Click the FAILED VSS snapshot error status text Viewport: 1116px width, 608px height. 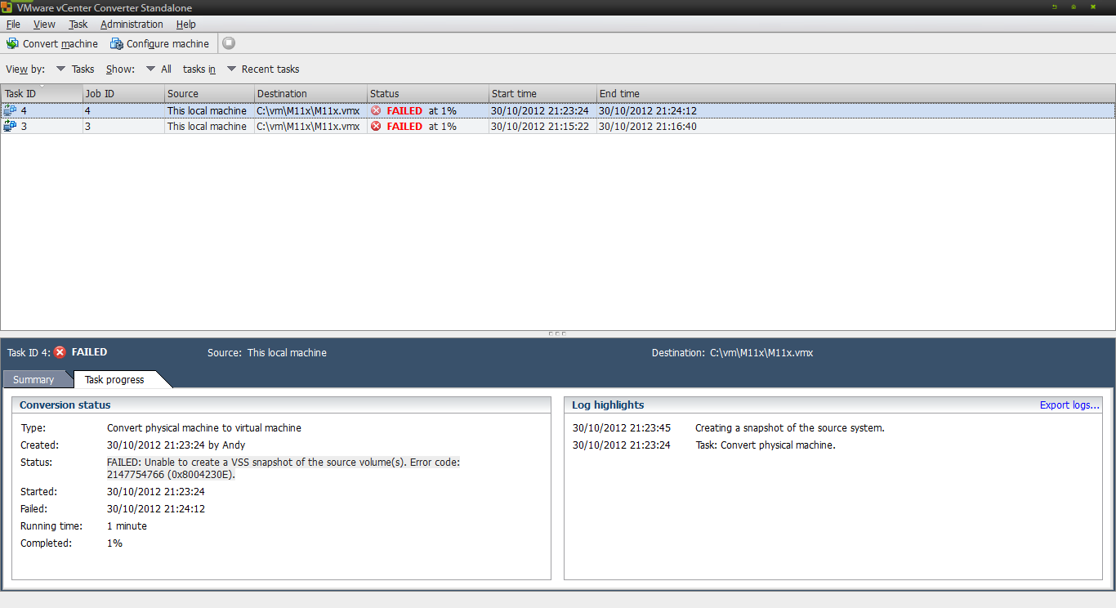[x=283, y=468]
